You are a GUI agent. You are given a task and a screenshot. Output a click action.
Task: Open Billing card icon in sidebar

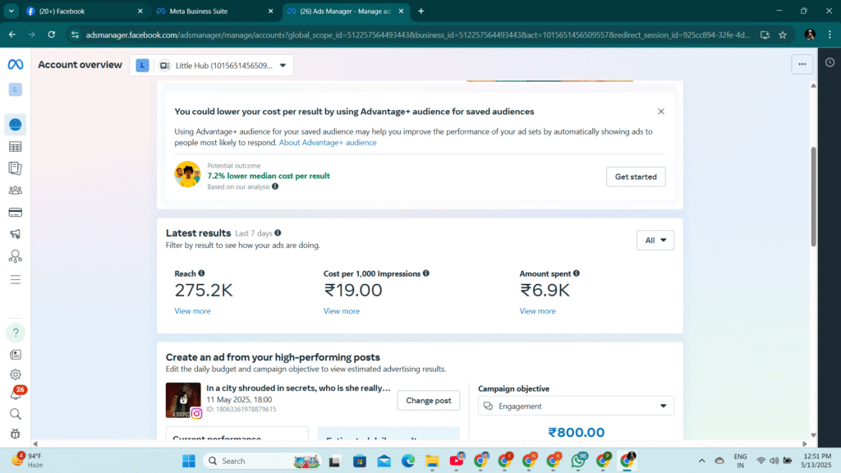15,213
